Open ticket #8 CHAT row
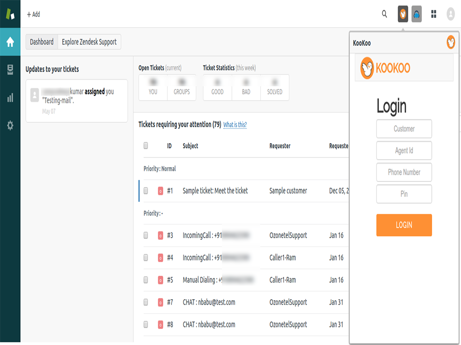Image resolution: width=461 pixels, height=345 pixels. point(246,325)
